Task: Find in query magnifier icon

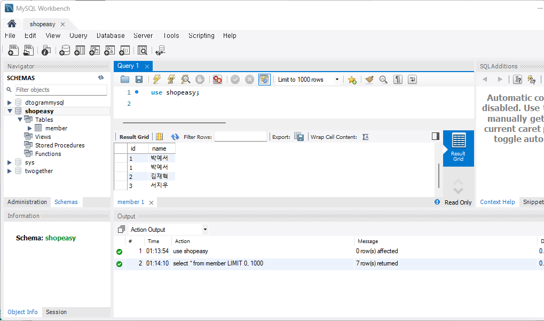Action: click(x=383, y=80)
